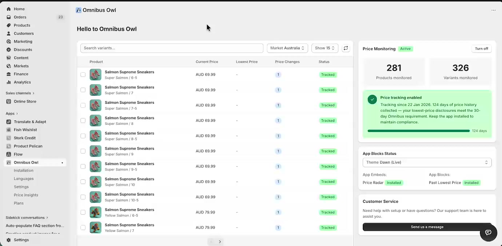Image resolution: width=502 pixels, height=246 pixels.
Task: Expand the Apps section chevron
Action: coord(17,114)
